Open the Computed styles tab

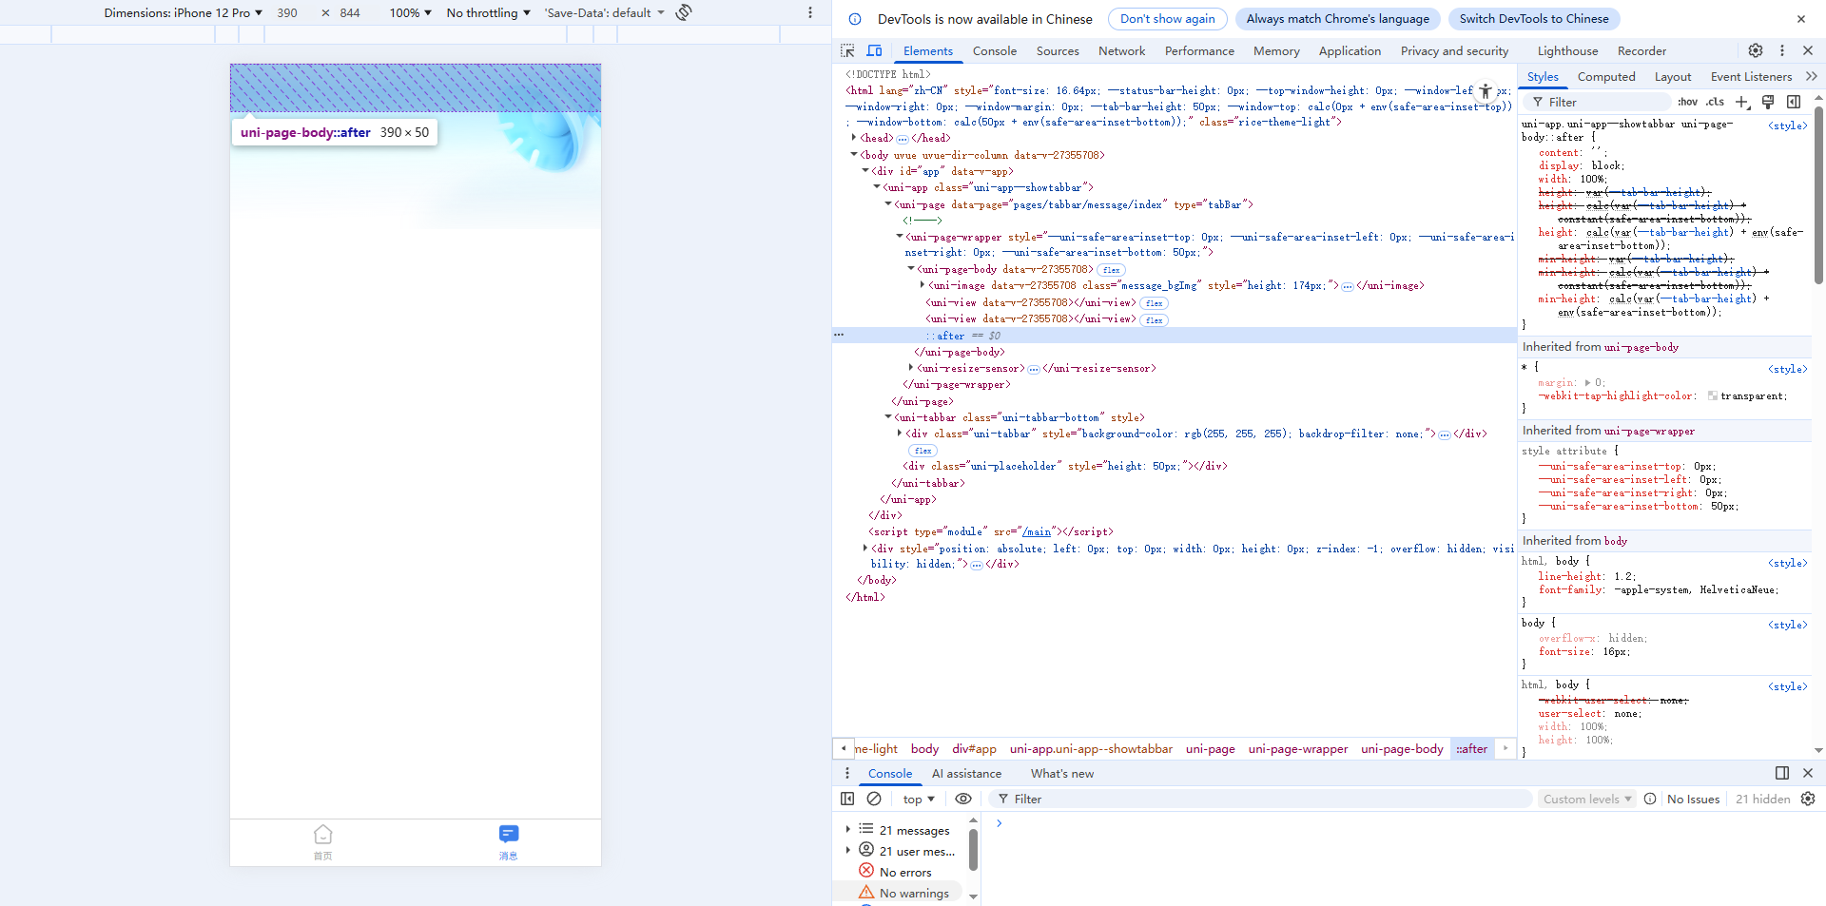[x=1605, y=77]
